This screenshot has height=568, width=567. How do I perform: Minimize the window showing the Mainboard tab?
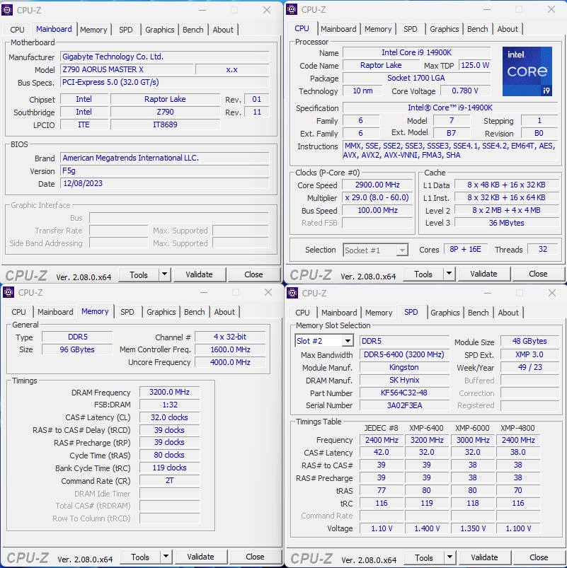pyautogui.click(x=202, y=10)
